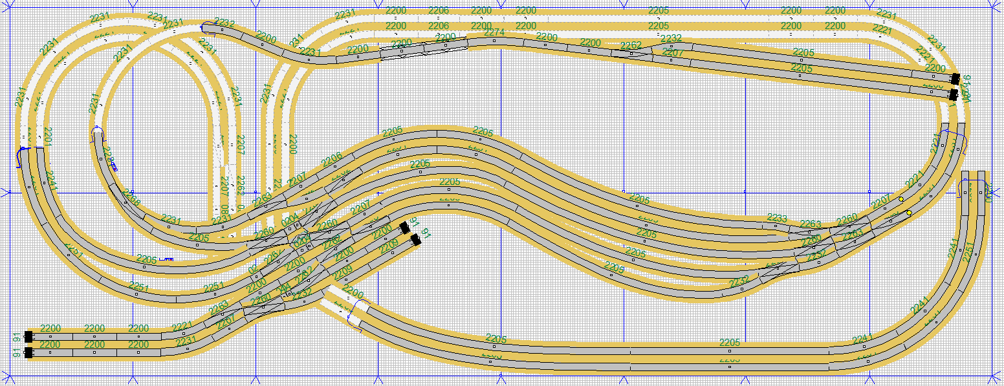Select the track piece labeled 2274
This screenshot has width=1004, height=386.
coord(495,40)
